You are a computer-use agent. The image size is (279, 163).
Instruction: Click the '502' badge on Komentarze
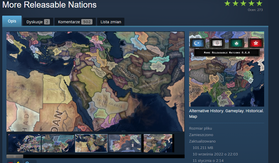point(87,22)
